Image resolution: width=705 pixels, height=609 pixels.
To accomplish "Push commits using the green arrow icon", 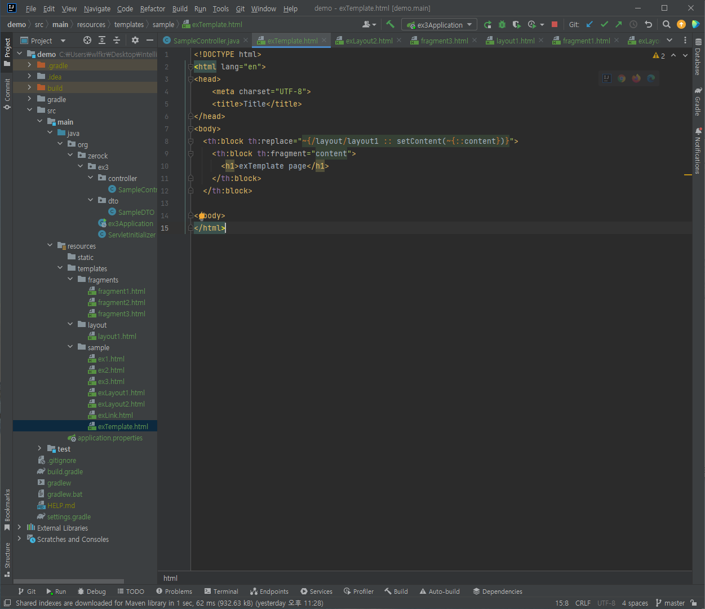I will point(619,24).
